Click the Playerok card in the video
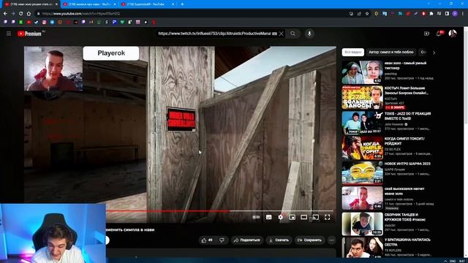Screen dimensions: 468x263 111,53
